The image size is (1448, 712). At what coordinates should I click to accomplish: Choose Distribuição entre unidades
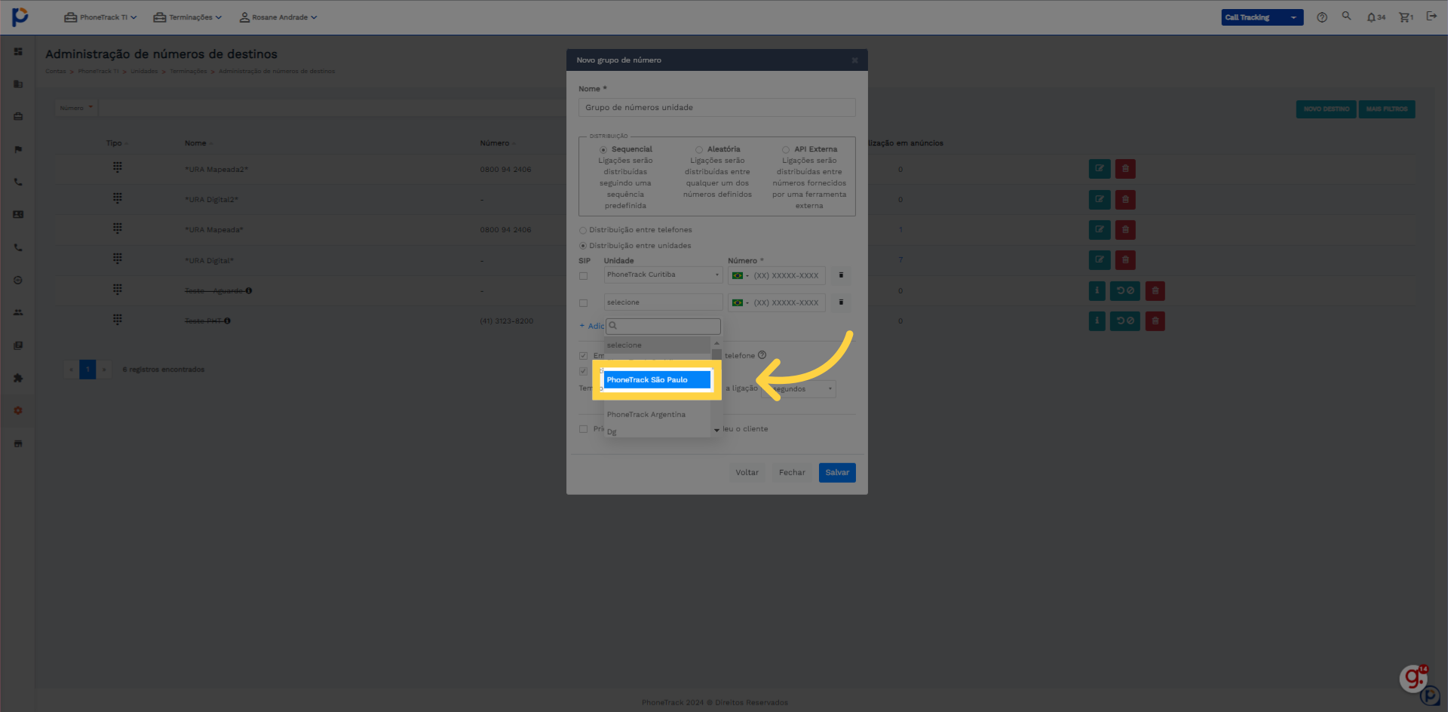[x=583, y=246]
